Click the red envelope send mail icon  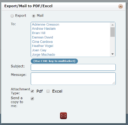pos(63,116)
